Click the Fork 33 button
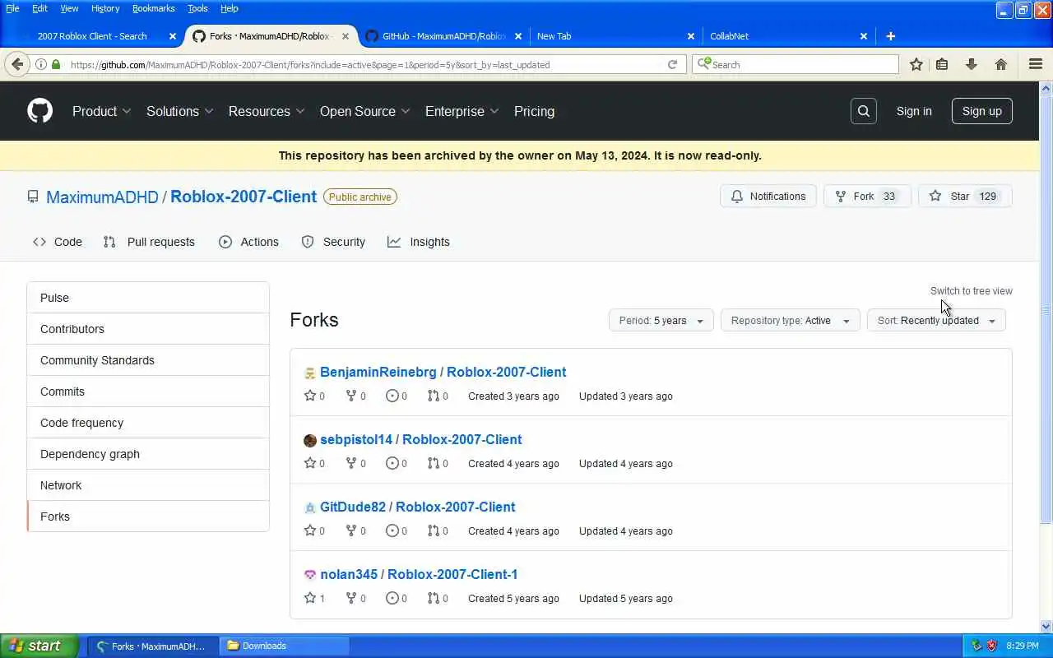The image size is (1053, 658). [x=867, y=196]
